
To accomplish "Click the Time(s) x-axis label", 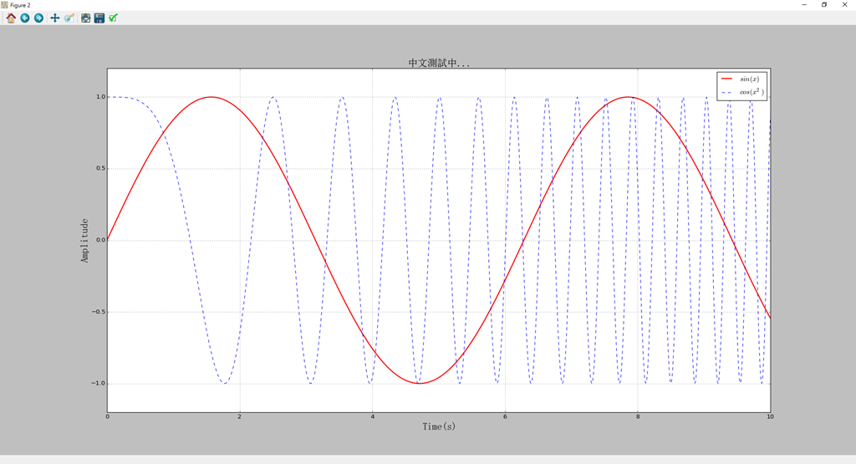I will point(439,426).
